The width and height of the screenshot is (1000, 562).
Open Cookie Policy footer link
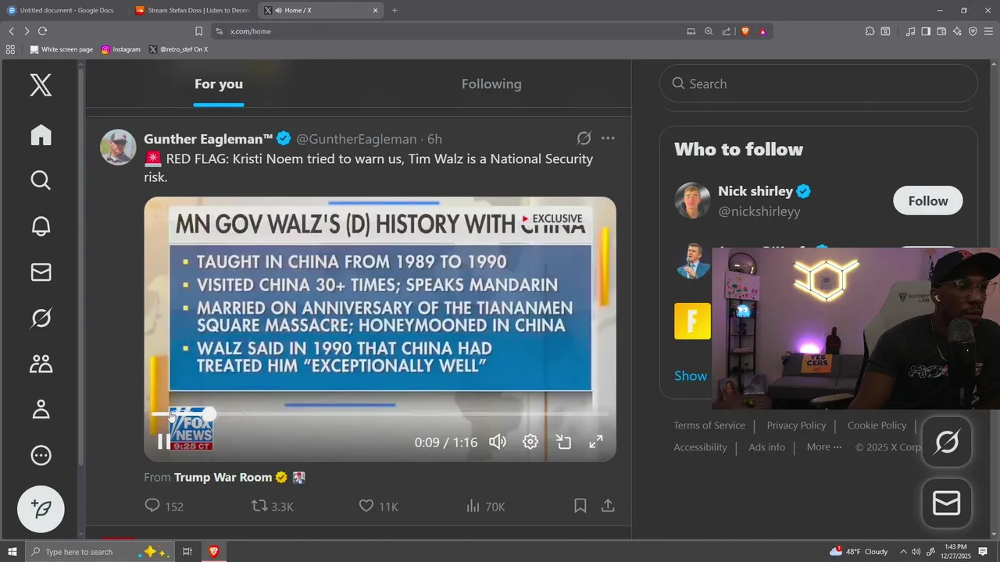click(877, 425)
